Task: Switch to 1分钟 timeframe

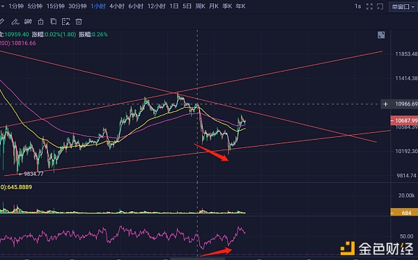Action: tap(16, 6)
